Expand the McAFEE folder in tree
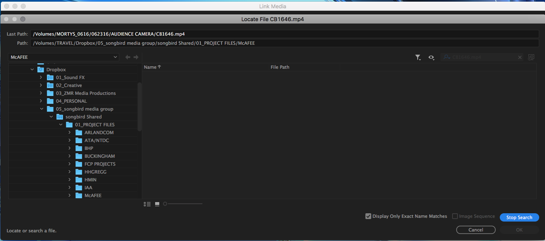 coord(69,195)
